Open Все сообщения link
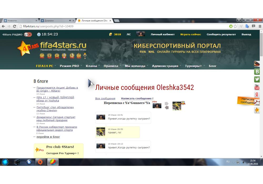This screenshot has width=263, height=184. pyautogui.click(x=105, y=98)
